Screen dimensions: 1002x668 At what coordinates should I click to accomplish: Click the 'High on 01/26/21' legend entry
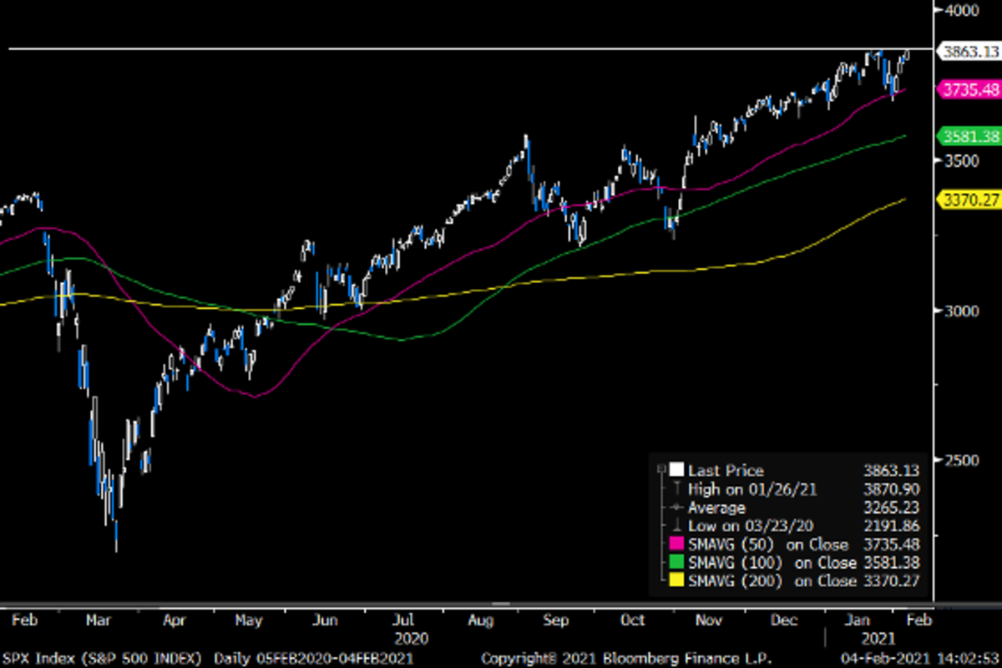tap(741, 489)
